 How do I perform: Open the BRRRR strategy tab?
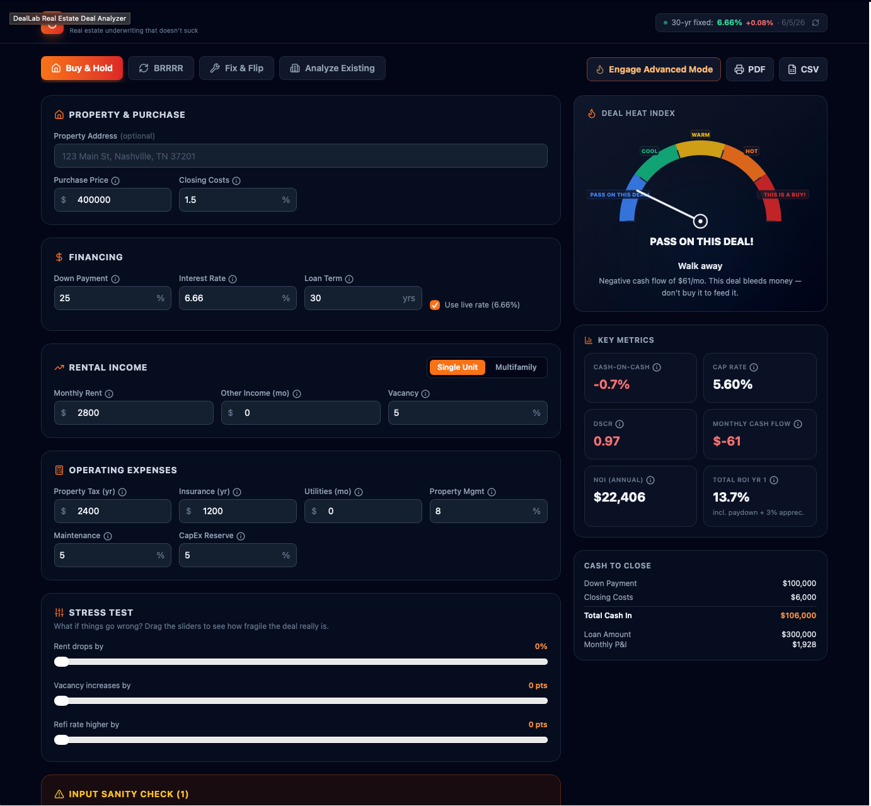coord(161,68)
